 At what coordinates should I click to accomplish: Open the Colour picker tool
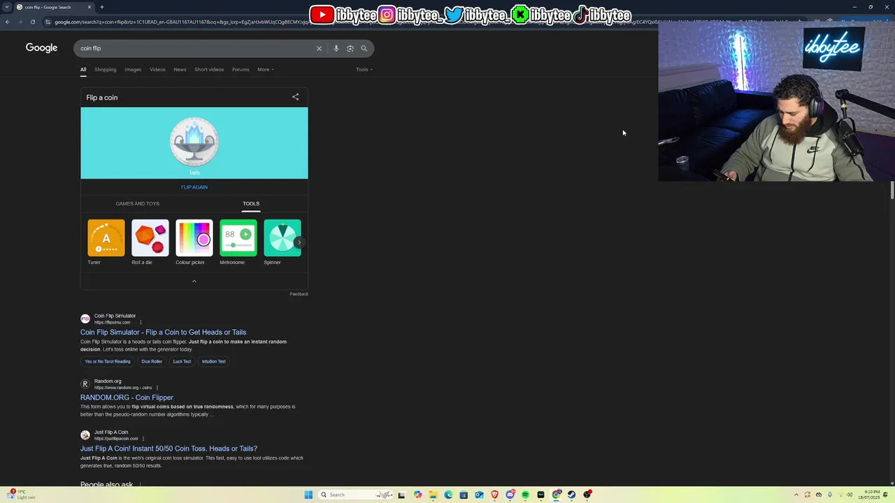point(194,242)
